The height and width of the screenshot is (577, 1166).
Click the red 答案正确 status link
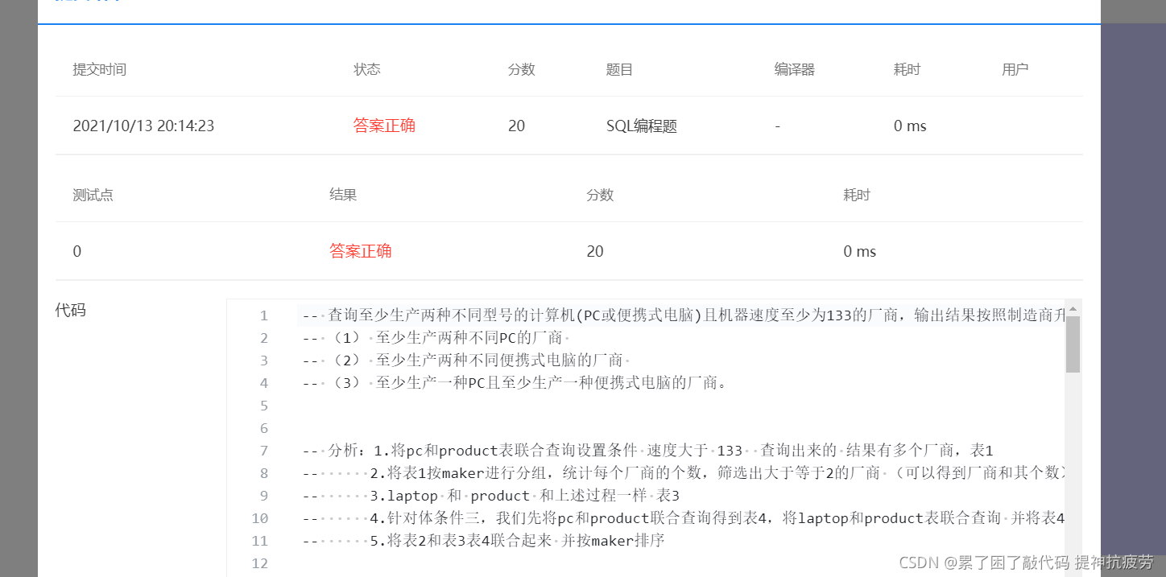point(384,126)
